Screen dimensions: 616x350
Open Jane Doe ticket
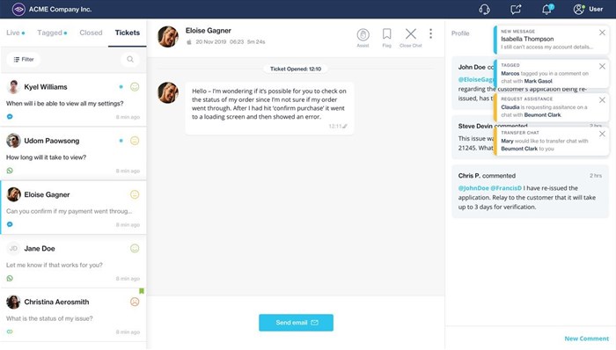[x=73, y=261]
